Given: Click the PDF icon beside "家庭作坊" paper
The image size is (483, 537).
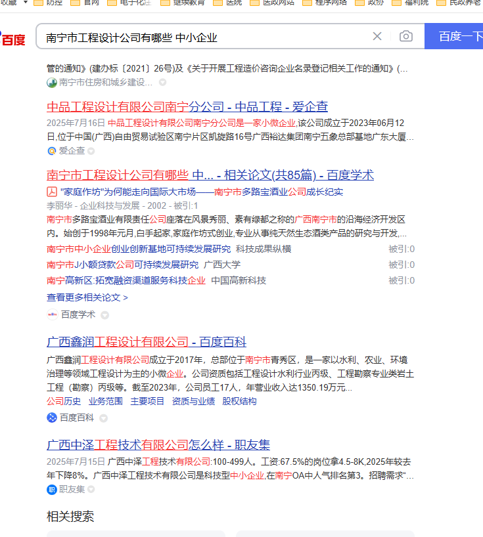Looking at the screenshot, I should point(52,192).
